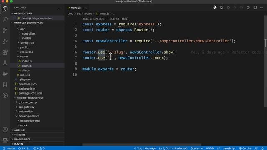The height and width of the screenshot is (150, 267).
Task: Click the sync changes status item
Action: pyautogui.click(x=24, y=148)
